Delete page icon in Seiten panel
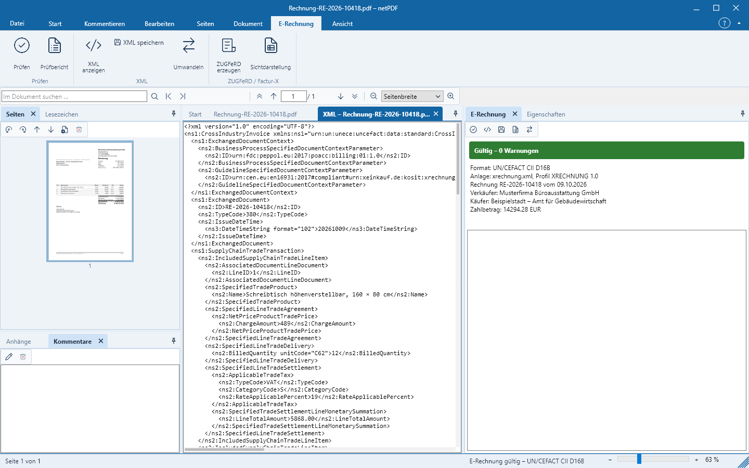Viewport: 749px width, 468px height. click(79, 129)
